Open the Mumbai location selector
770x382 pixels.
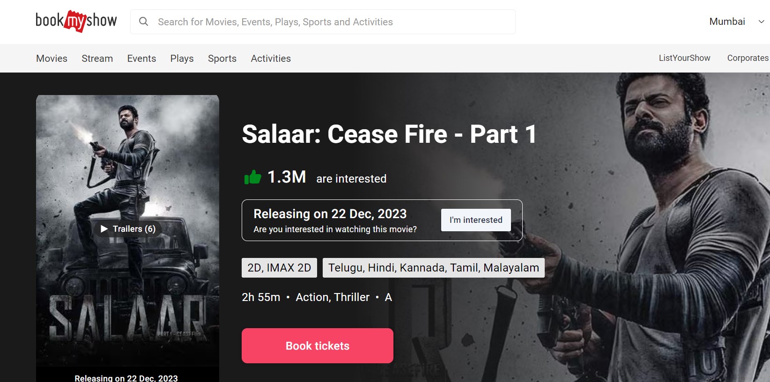(x=727, y=22)
